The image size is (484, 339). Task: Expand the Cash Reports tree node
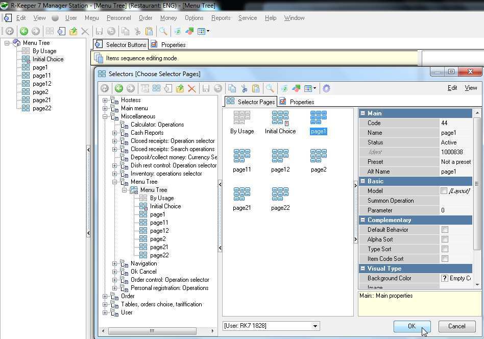point(114,133)
